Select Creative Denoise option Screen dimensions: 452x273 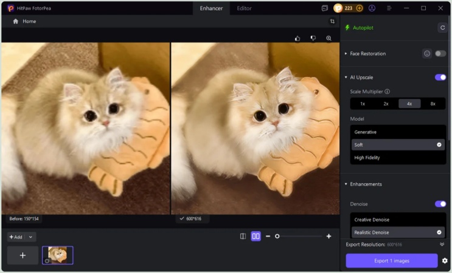[398, 220]
